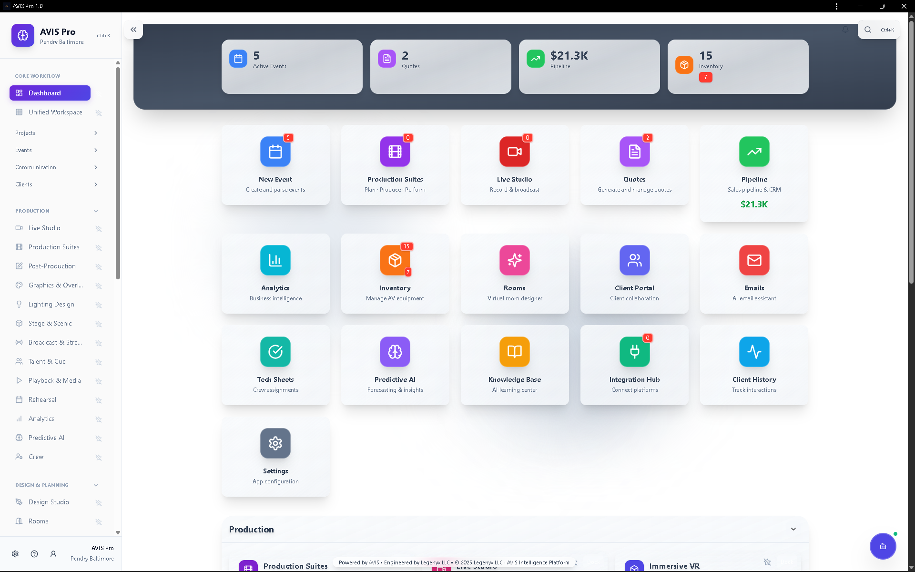
Task: Open Post-Production in the sidebar
Action: tap(52, 266)
